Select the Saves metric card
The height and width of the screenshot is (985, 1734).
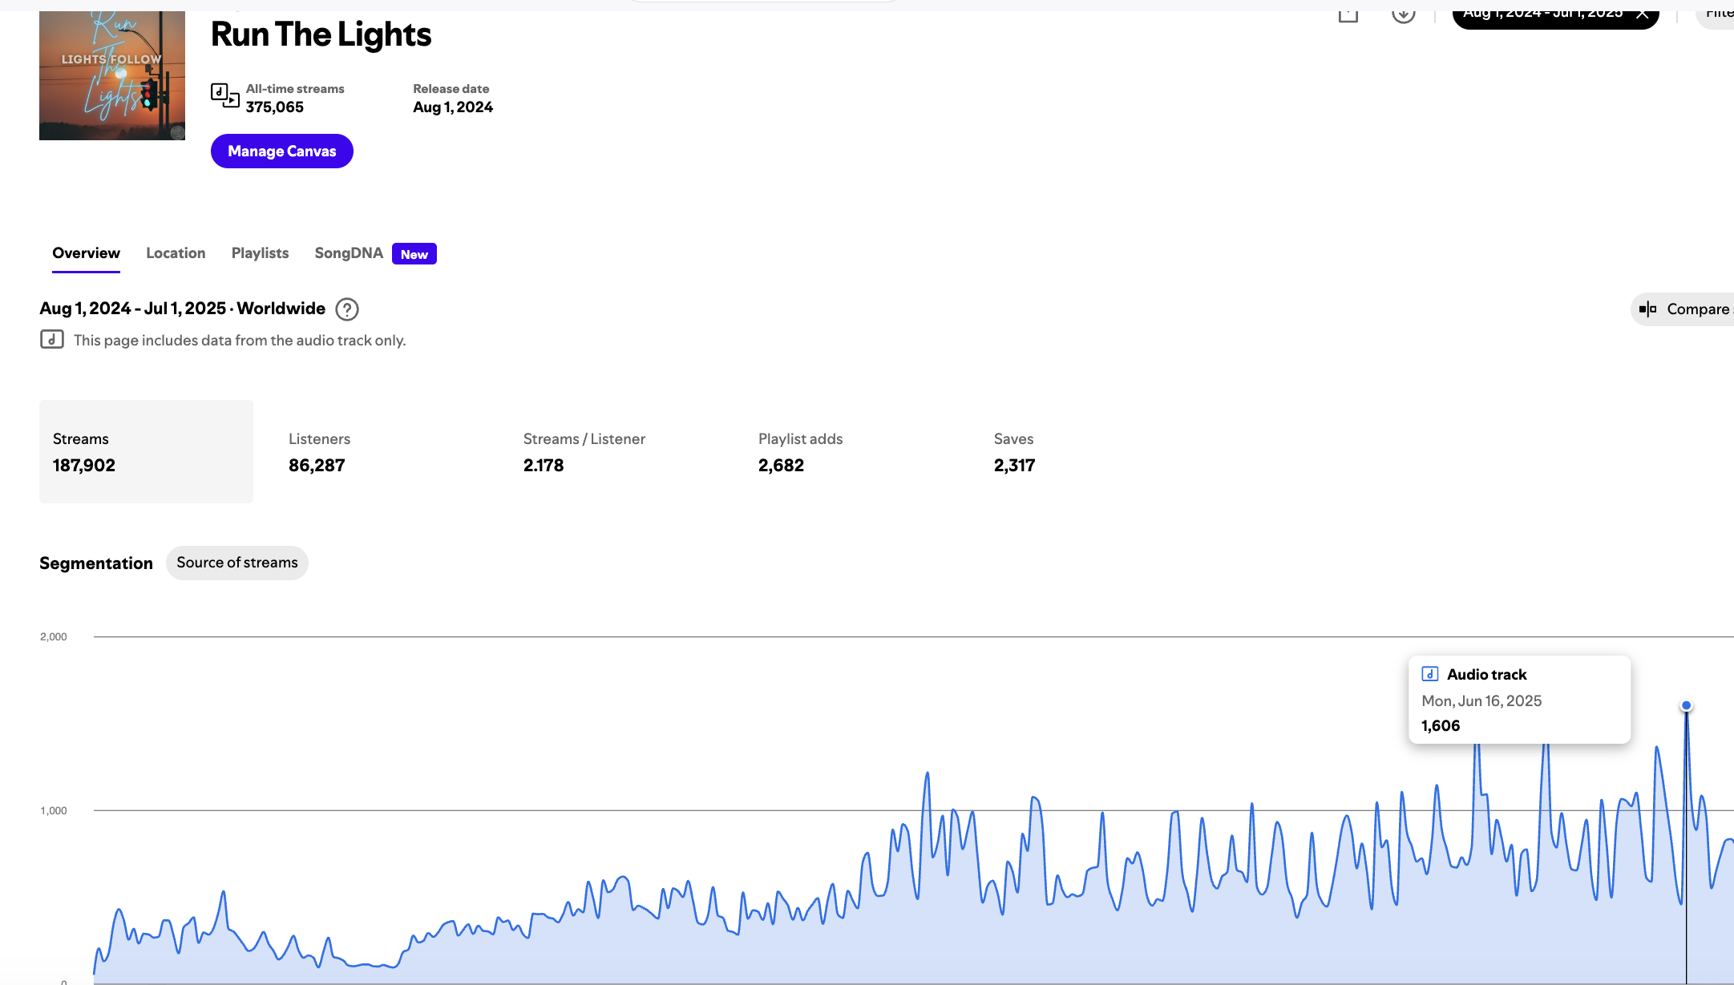(x=1014, y=452)
